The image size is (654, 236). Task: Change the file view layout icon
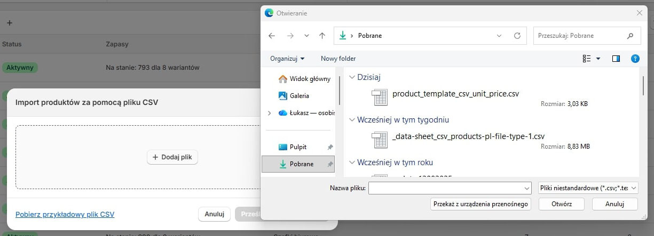click(x=587, y=59)
